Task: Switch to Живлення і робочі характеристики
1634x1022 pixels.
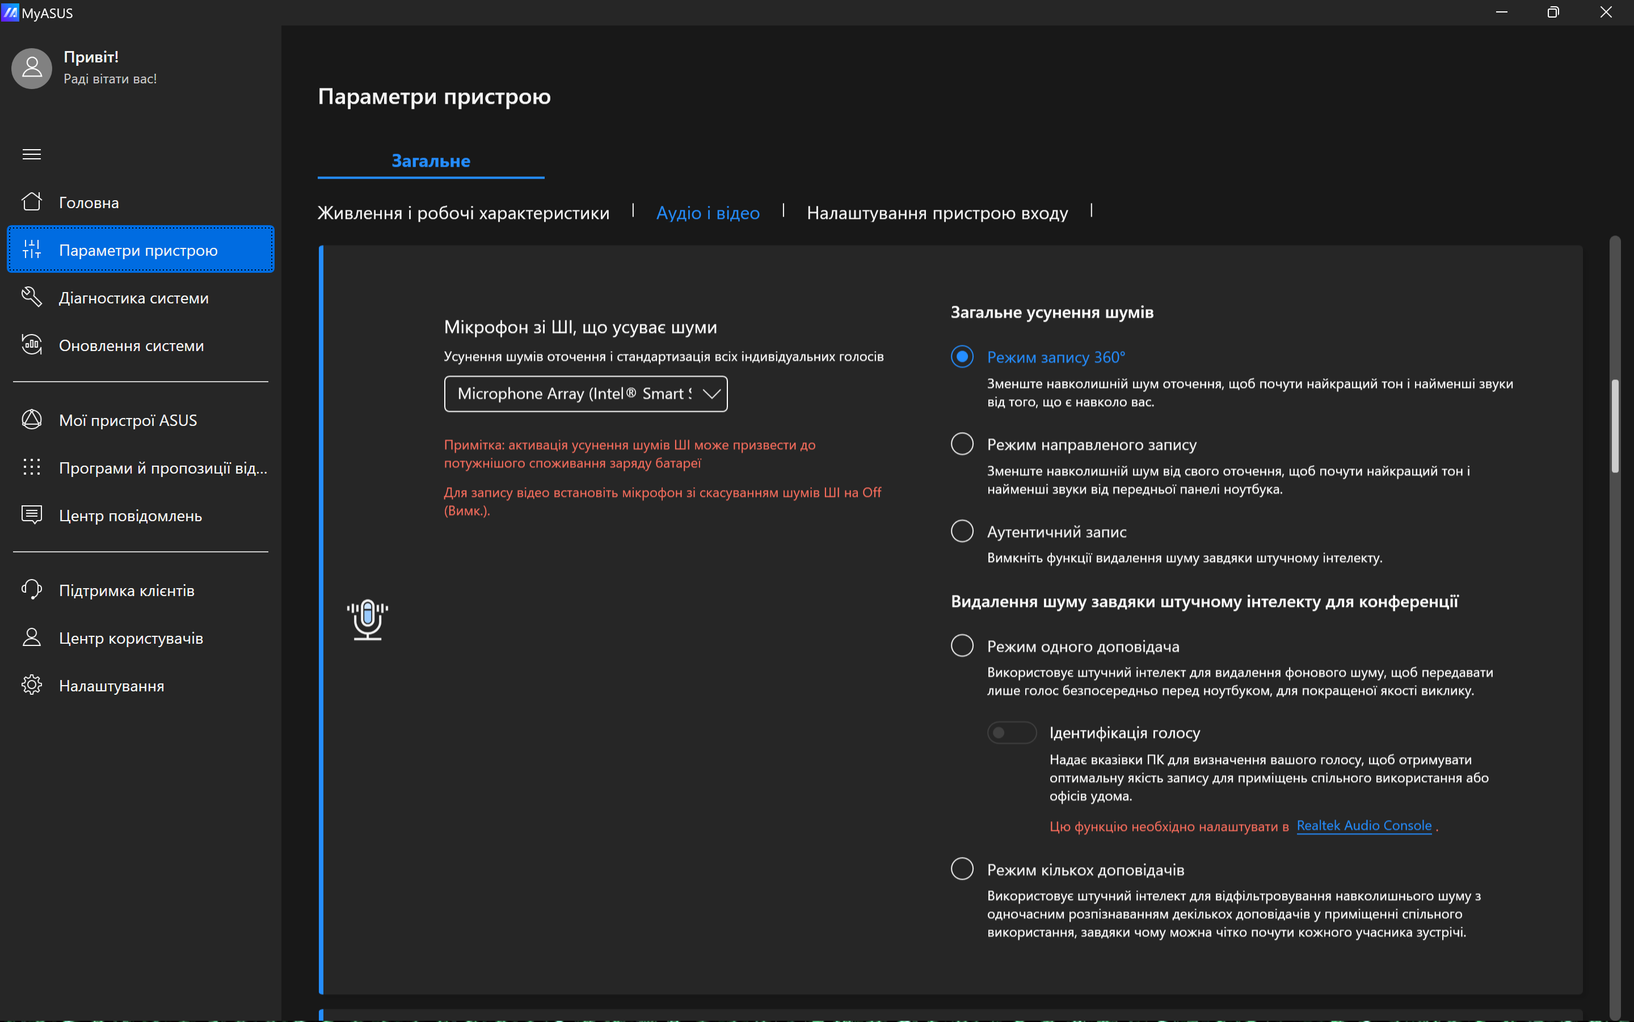Action: [x=463, y=213]
